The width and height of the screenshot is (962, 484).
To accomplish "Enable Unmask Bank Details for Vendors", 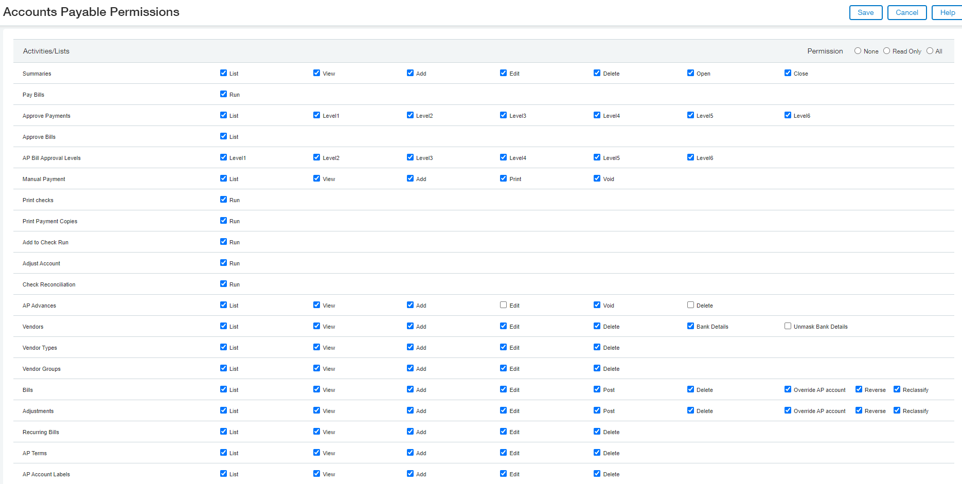I will click(x=788, y=326).
